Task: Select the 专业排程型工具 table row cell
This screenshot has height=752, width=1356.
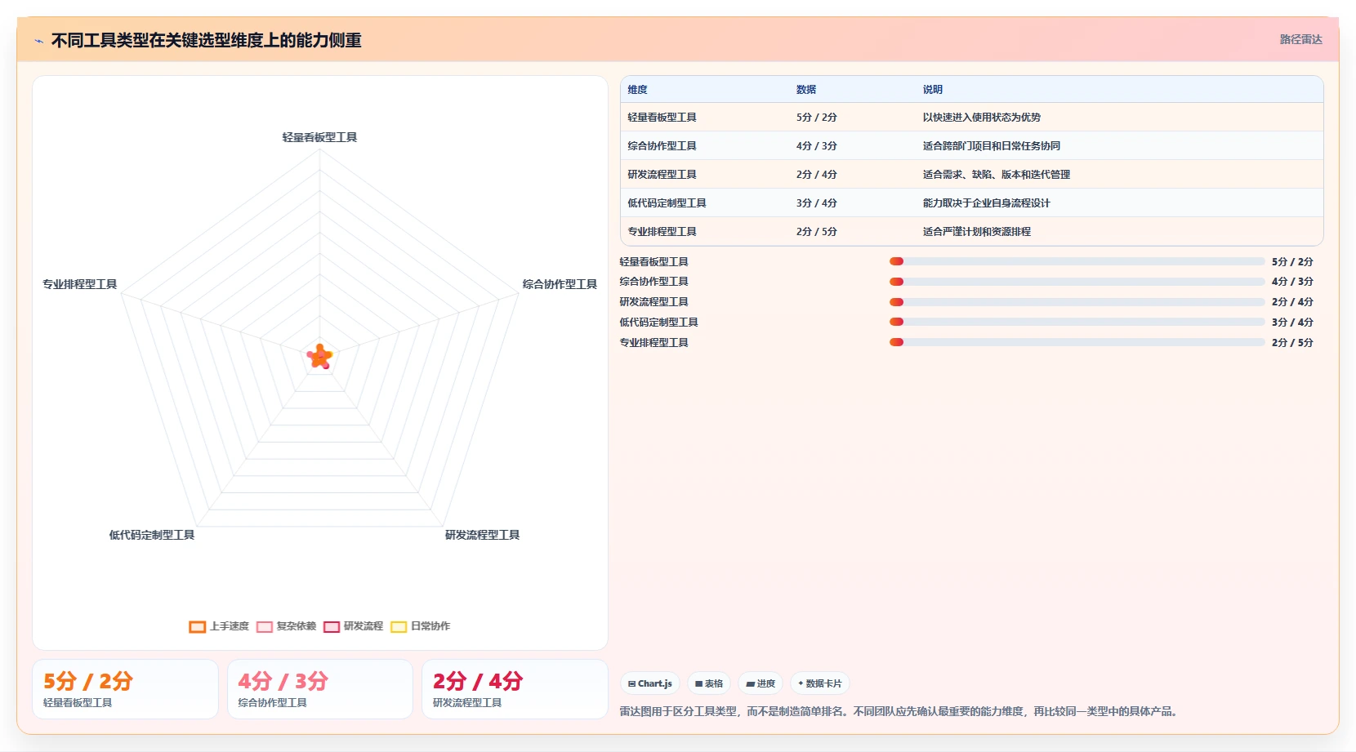Action: click(662, 232)
